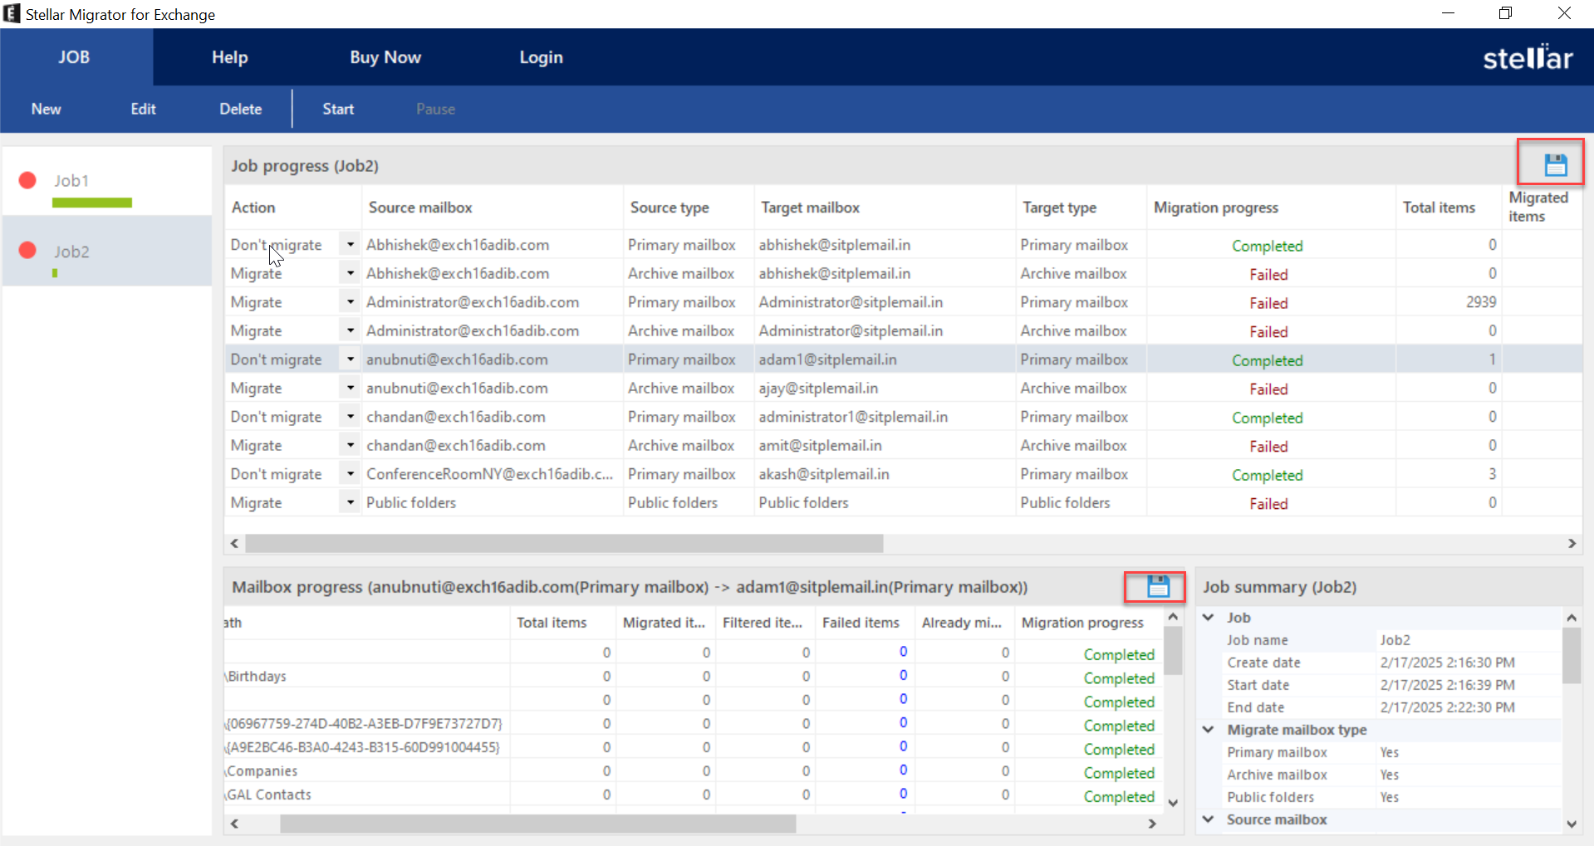Click the 2939 total items value
1594x846 pixels.
(x=1481, y=302)
